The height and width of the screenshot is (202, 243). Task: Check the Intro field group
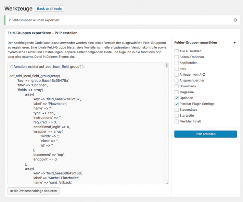point(176,69)
